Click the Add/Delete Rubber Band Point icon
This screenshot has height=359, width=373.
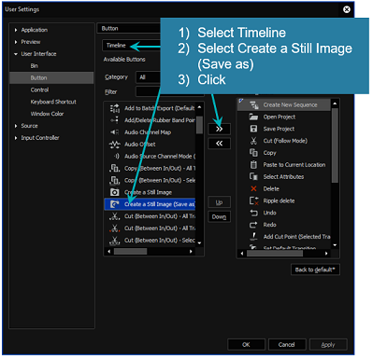click(114, 120)
